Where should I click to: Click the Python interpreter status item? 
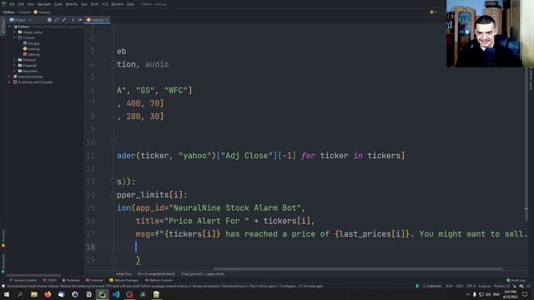pyautogui.click(x=502, y=287)
